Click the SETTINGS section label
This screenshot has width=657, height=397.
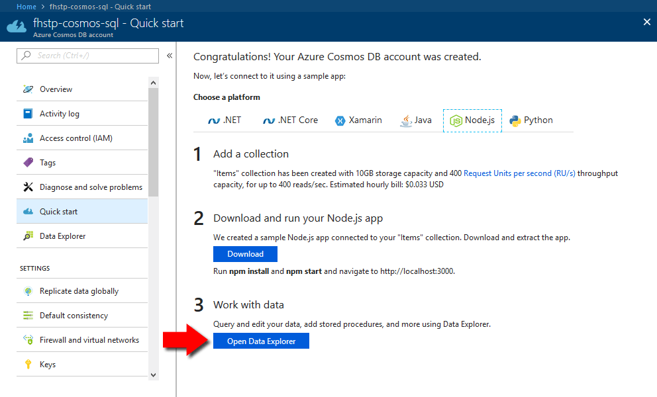point(35,269)
